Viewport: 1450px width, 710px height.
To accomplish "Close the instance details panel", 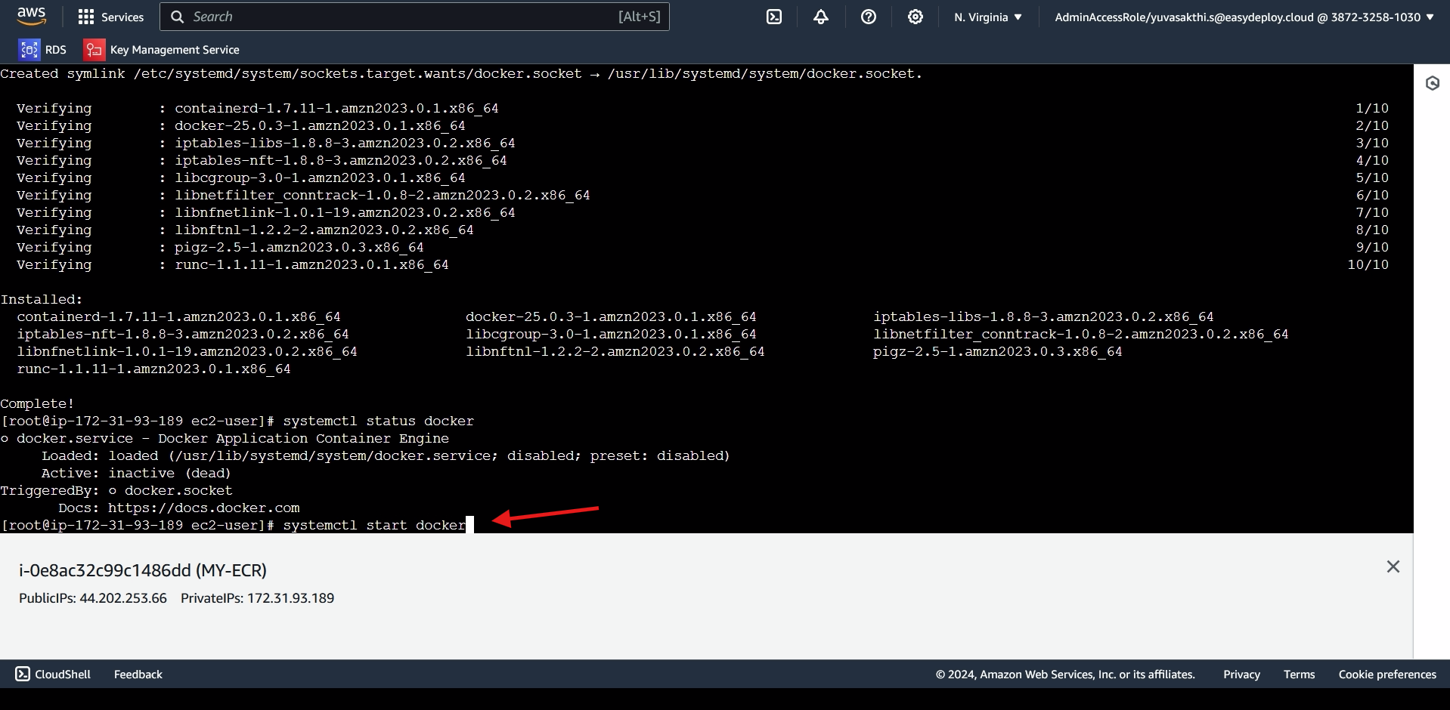I will [1393, 566].
